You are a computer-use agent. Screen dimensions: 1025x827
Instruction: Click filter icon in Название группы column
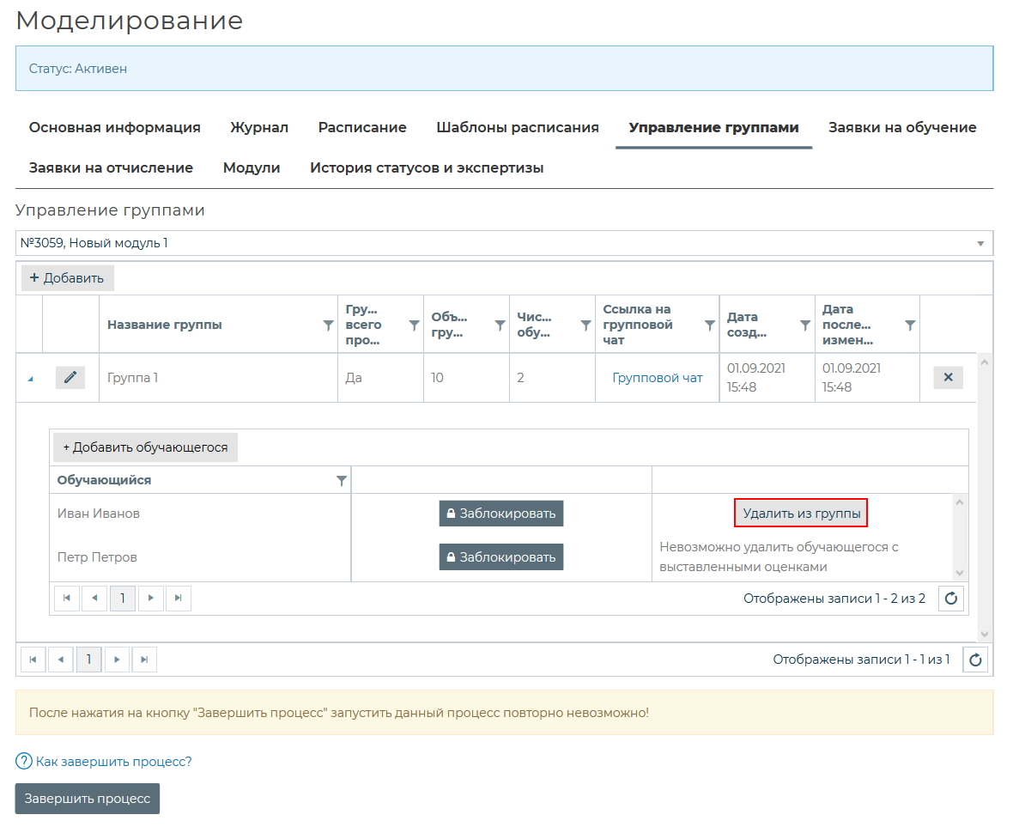(x=327, y=325)
